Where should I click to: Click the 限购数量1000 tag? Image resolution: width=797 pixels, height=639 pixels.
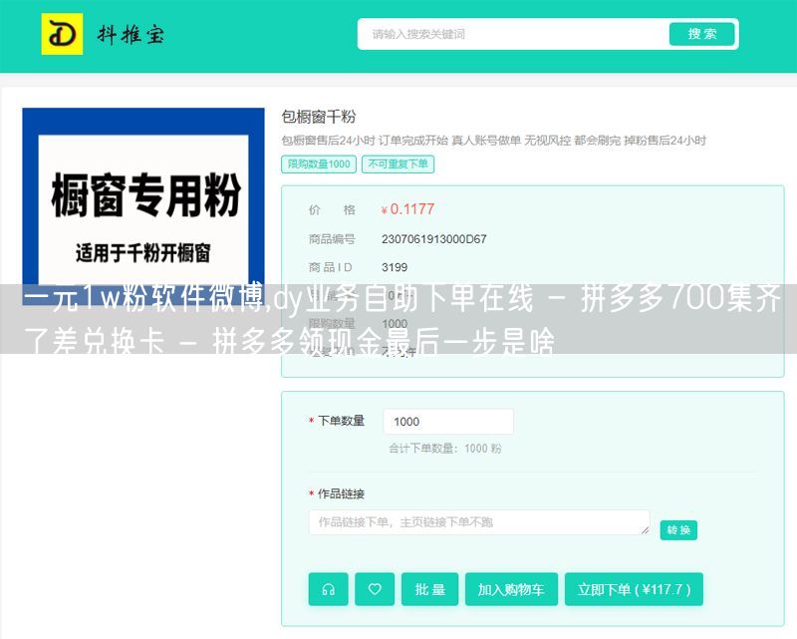click(319, 163)
